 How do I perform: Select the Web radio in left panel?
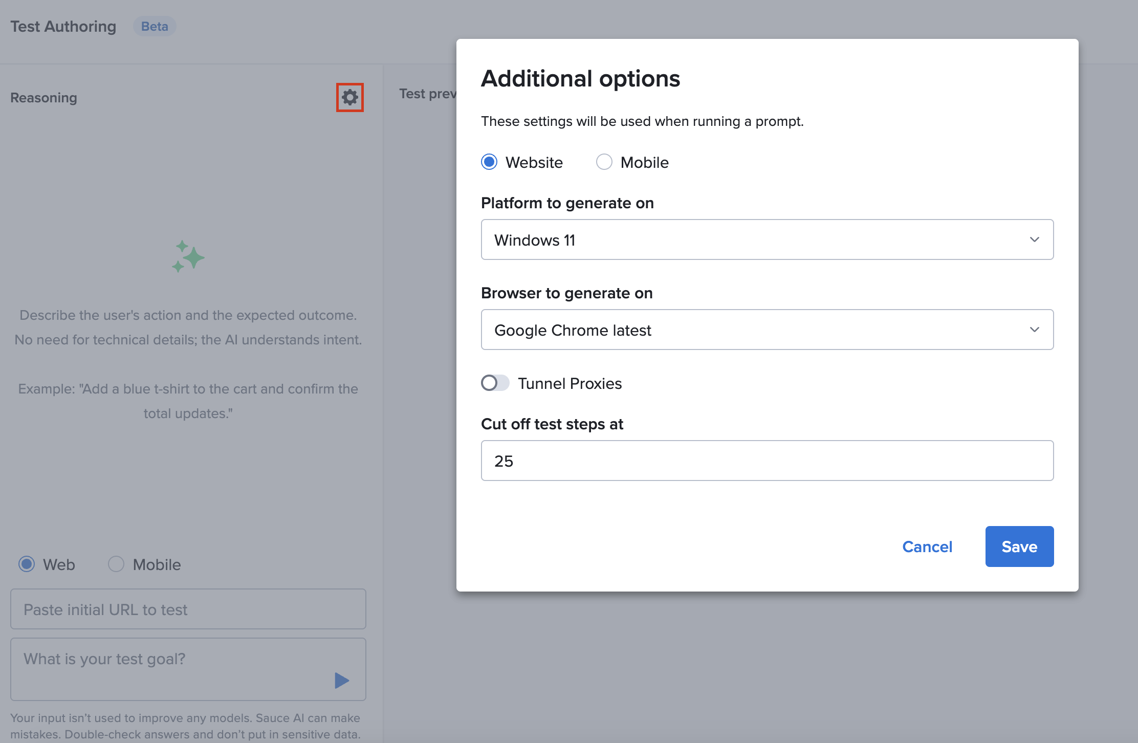point(26,564)
